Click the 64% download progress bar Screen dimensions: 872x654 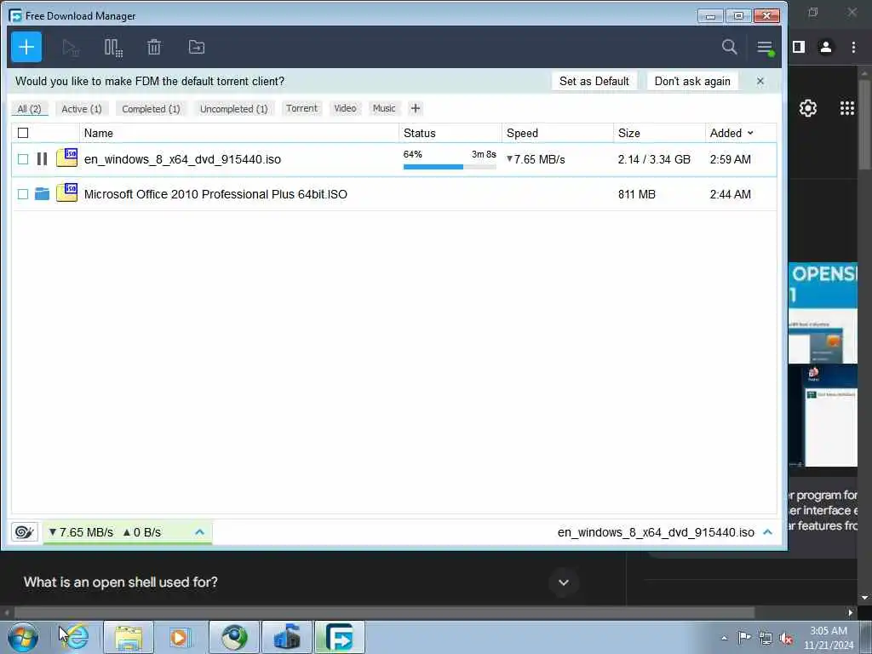tap(450, 167)
